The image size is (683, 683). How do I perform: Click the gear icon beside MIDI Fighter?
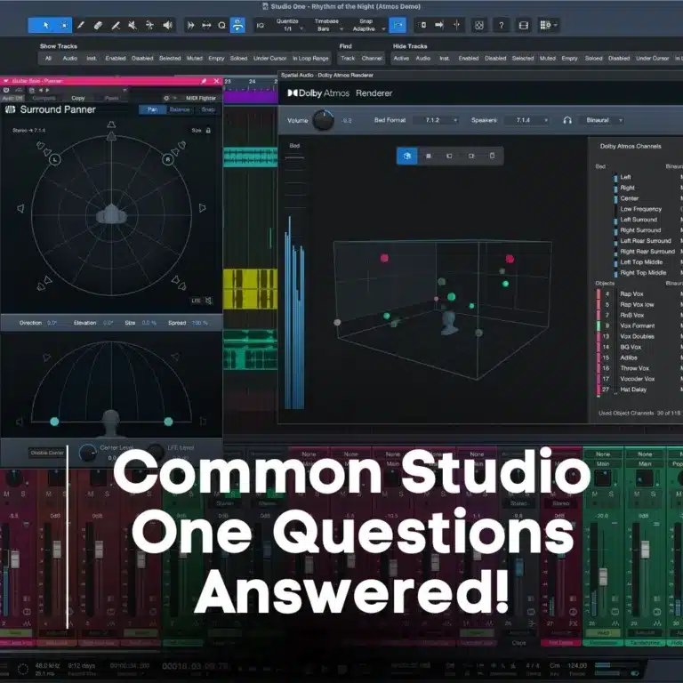(x=166, y=98)
